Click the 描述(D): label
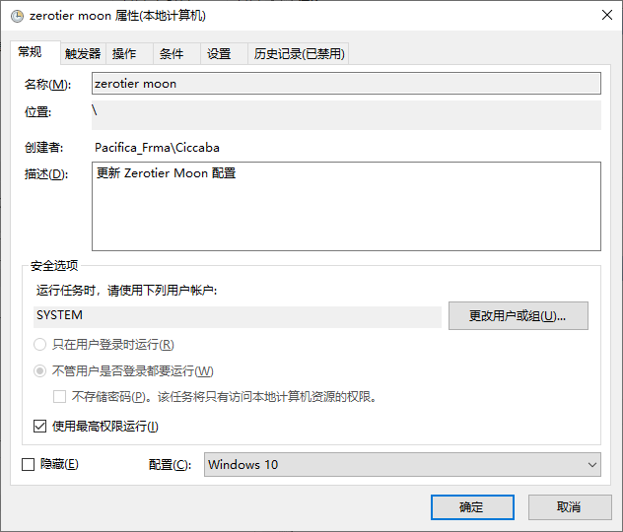The width and height of the screenshot is (623, 532). coord(46,174)
